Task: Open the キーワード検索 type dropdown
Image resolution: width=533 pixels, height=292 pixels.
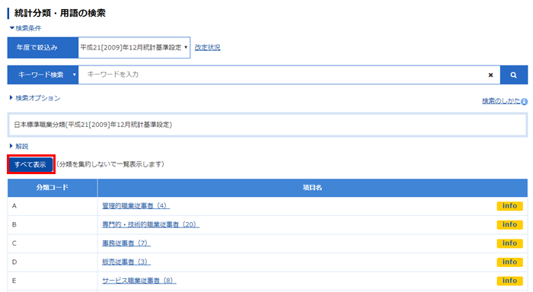Action: click(x=43, y=75)
